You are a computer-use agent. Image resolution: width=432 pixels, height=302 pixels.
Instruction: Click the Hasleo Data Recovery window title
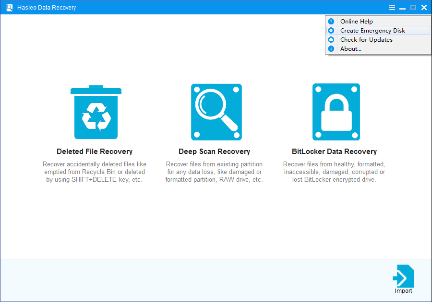click(x=47, y=8)
